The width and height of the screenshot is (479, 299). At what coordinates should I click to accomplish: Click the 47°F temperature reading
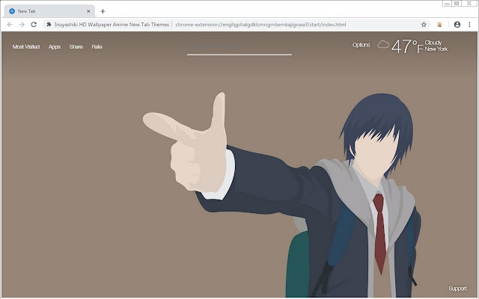(407, 46)
